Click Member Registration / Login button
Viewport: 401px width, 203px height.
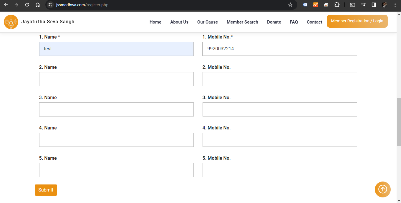click(357, 21)
